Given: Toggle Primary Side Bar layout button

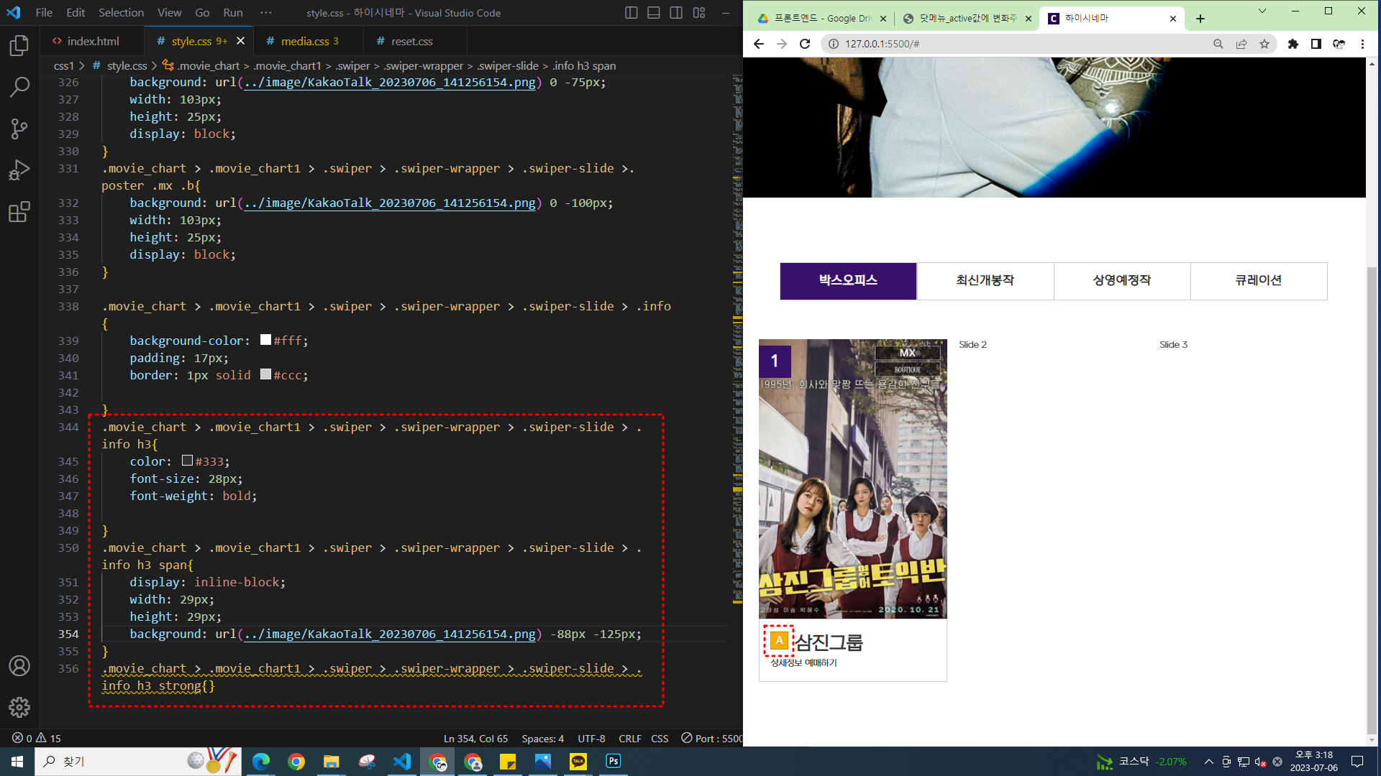Looking at the screenshot, I should pos(631,13).
